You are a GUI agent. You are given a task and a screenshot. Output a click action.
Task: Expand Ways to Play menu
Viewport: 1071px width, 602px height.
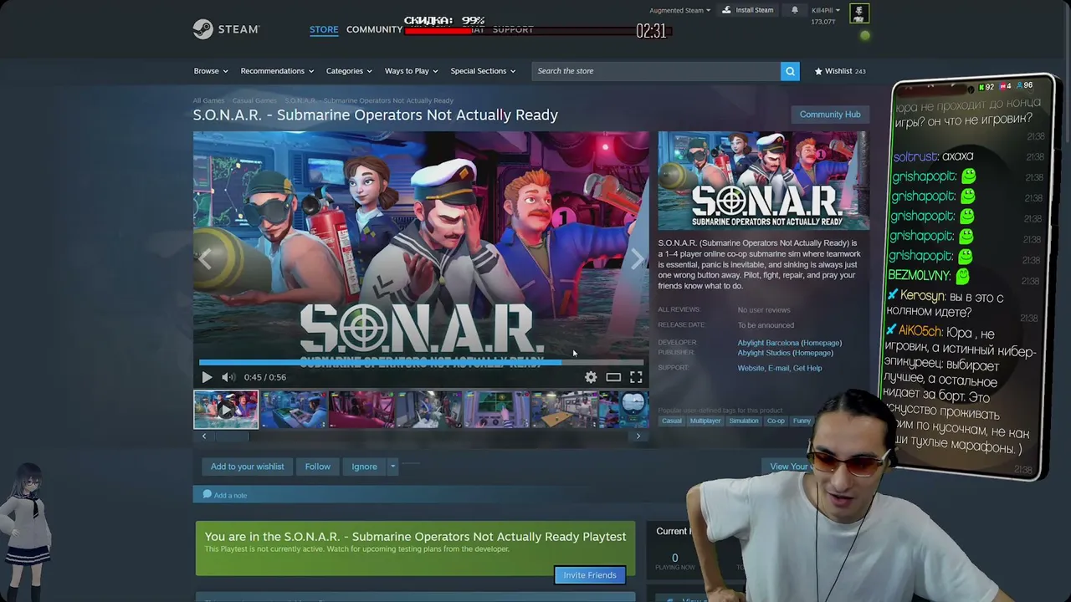tap(411, 71)
